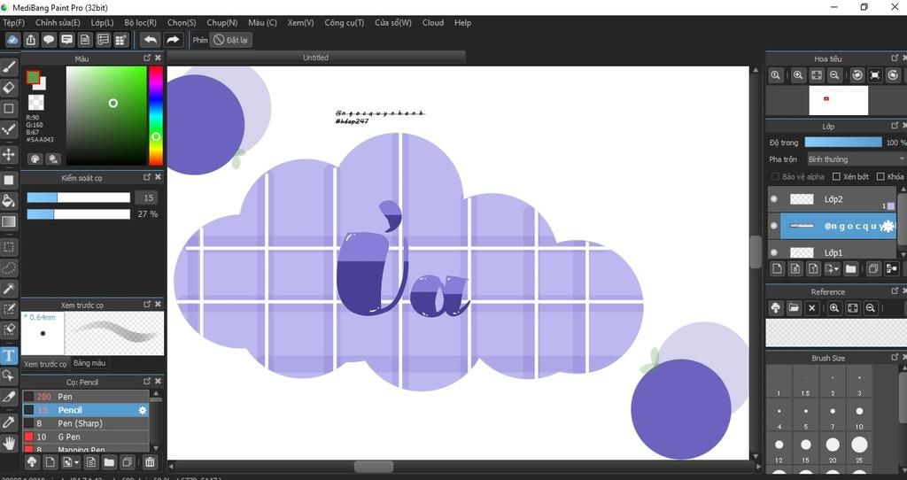Add a new layer in Lớp panel
This screenshot has height=480, width=907.
777,268
